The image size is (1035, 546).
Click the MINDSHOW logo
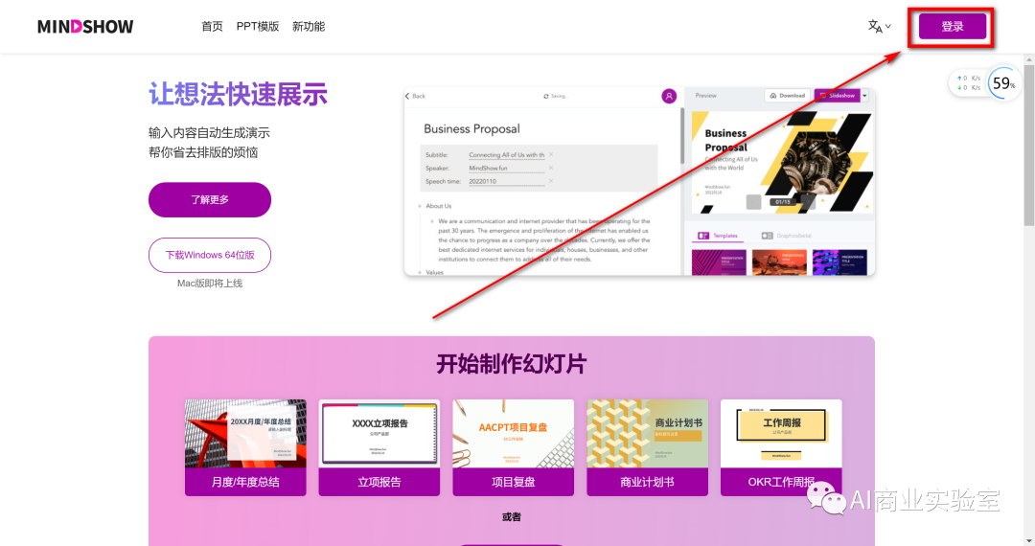click(x=85, y=27)
